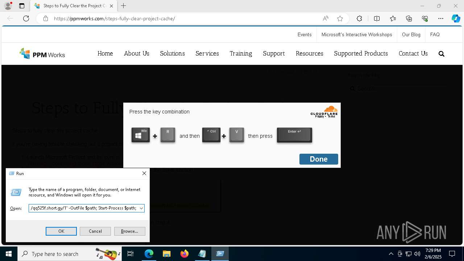Show hidden system tray icons
The image size is (464, 261).
point(391,254)
